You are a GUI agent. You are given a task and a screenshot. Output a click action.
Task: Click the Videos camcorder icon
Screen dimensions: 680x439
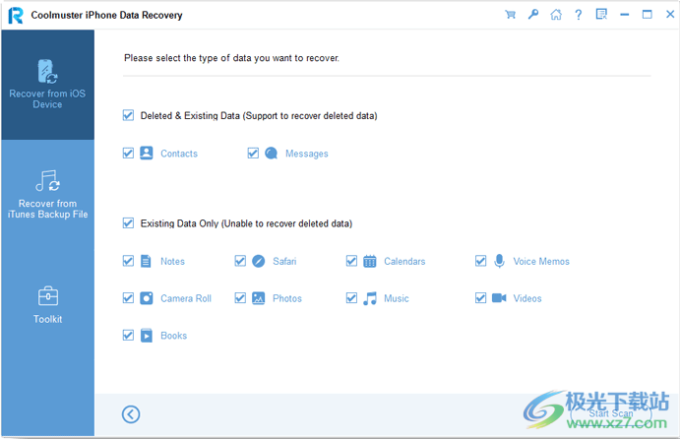tap(499, 298)
